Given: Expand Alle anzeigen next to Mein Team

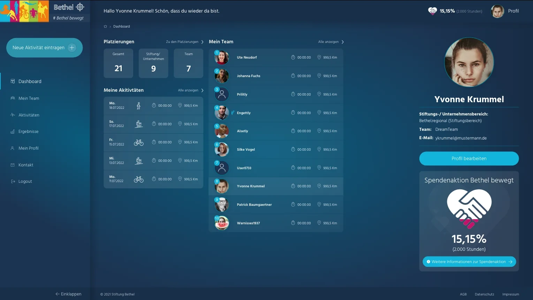Looking at the screenshot, I should pos(342,42).
